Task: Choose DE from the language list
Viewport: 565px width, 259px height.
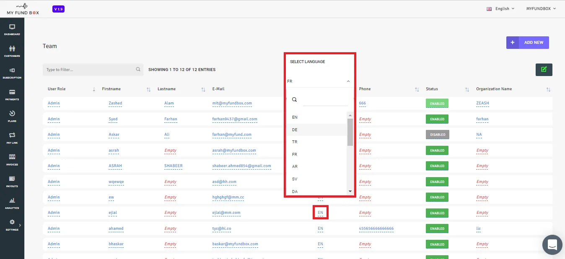Action: click(x=316, y=130)
